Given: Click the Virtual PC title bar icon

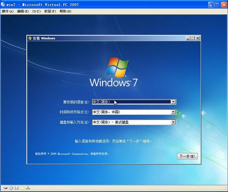Looking at the screenshot, I should [3, 5].
